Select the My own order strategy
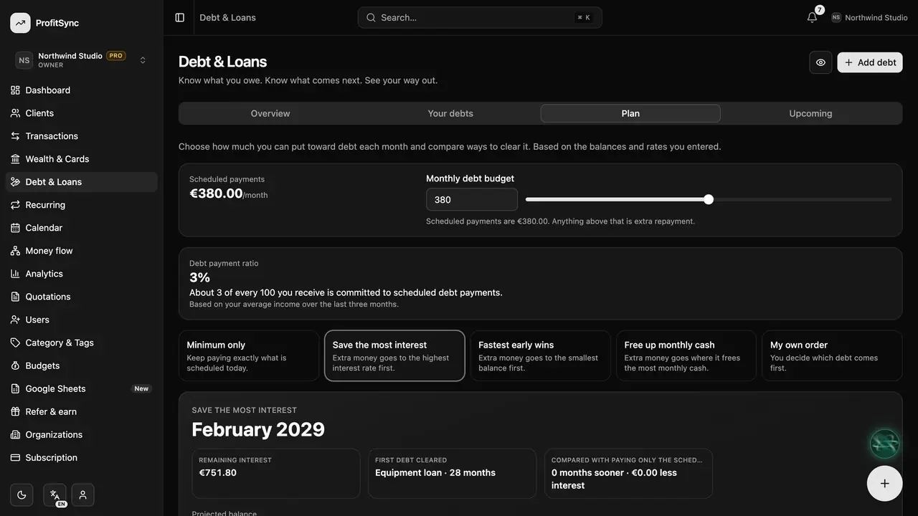918x516 pixels. coord(832,355)
